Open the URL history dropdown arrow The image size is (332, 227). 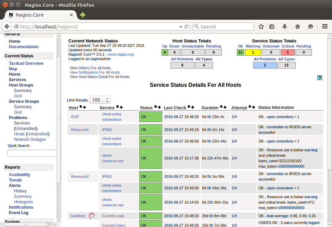click(181, 27)
